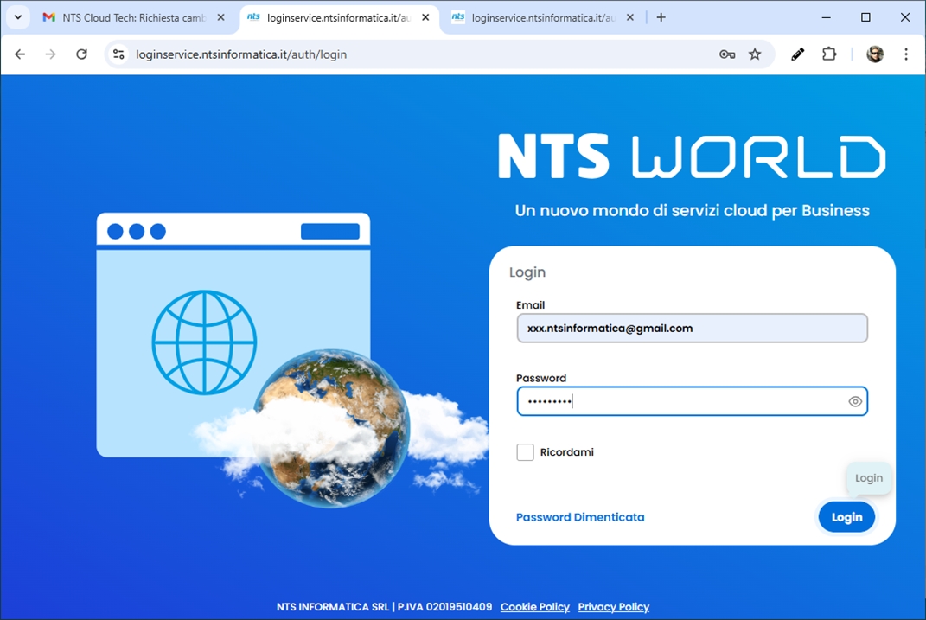This screenshot has height=620, width=926.
Task: Click the Email input field
Action: pyautogui.click(x=692, y=329)
